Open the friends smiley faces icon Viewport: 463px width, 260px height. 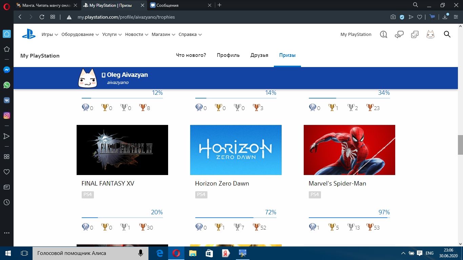[x=415, y=35]
